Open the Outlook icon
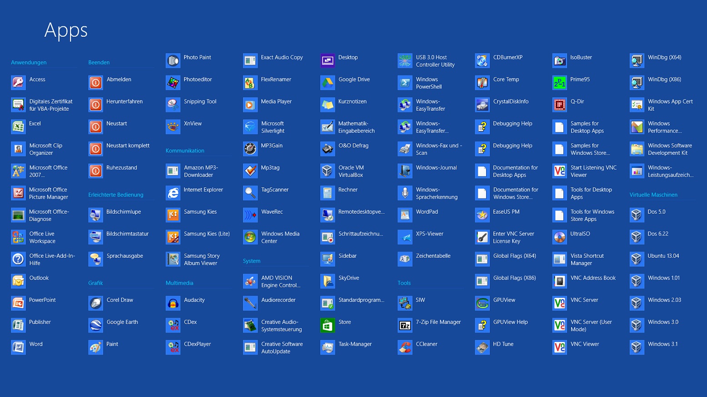Screen dimensions: 707x397 point(18,281)
